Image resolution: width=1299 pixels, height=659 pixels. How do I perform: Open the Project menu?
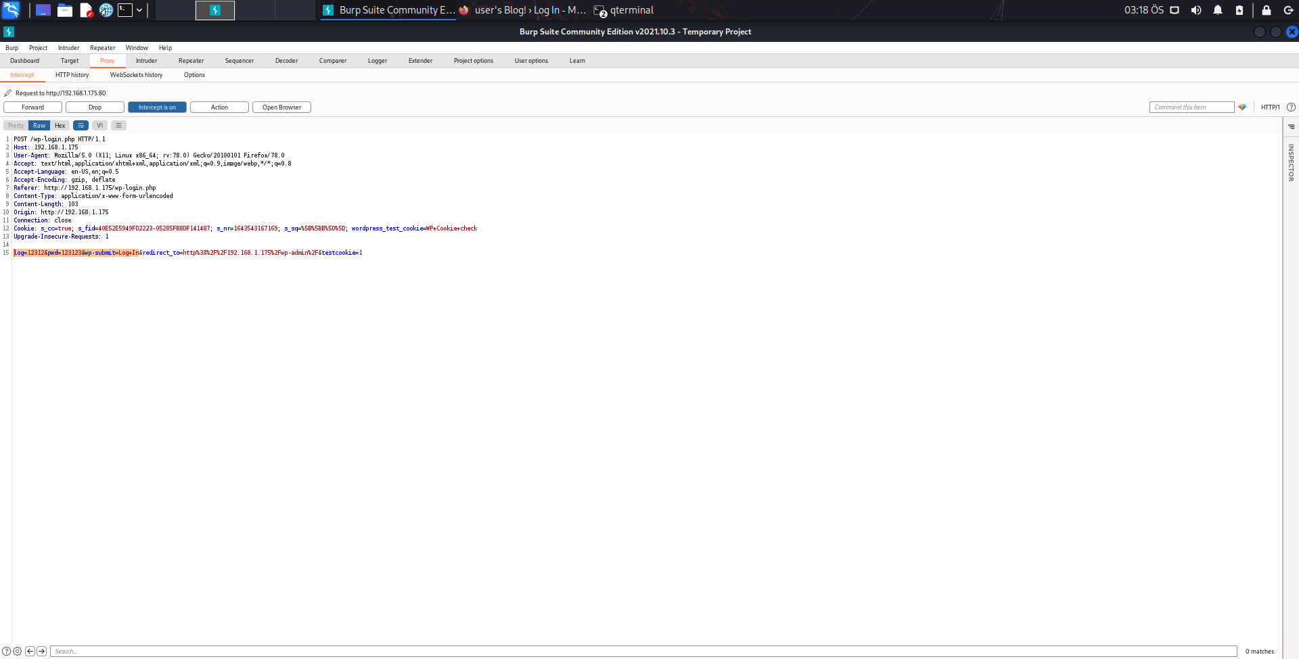point(38,48)
